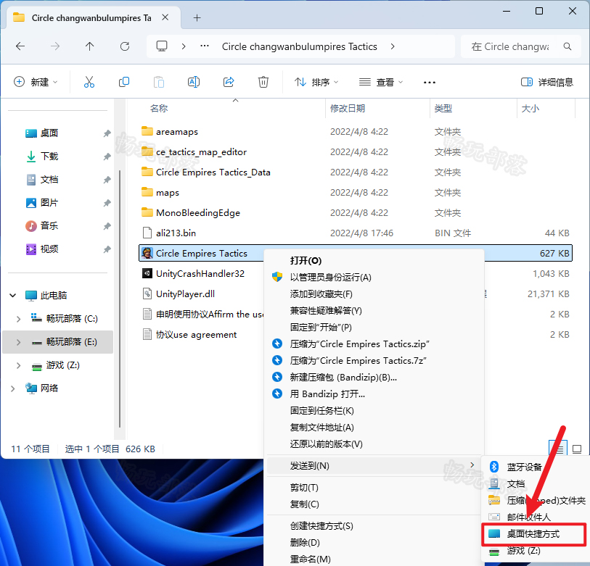Add a new tab with plus button
This screenshot has height=566, width=590.
click(x=197, y=17)
